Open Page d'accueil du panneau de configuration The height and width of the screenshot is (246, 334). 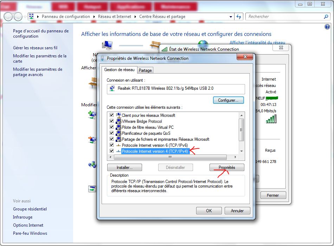coord(41,33)
